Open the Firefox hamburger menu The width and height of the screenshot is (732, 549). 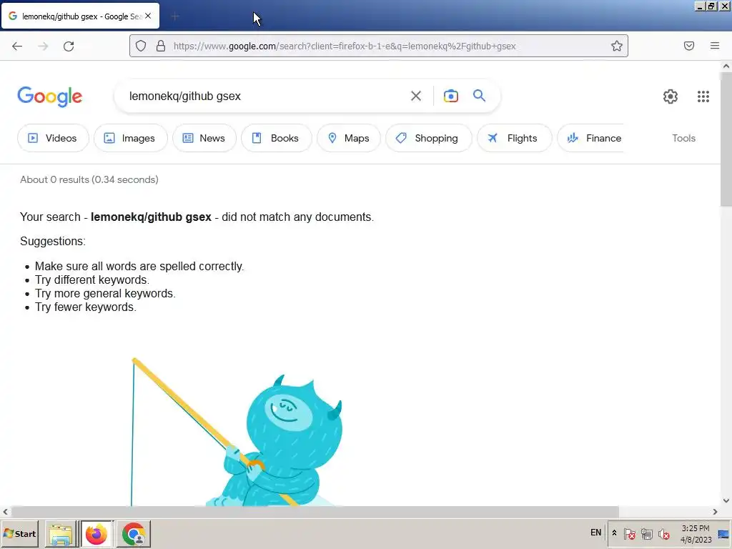[x=715, y=46]
